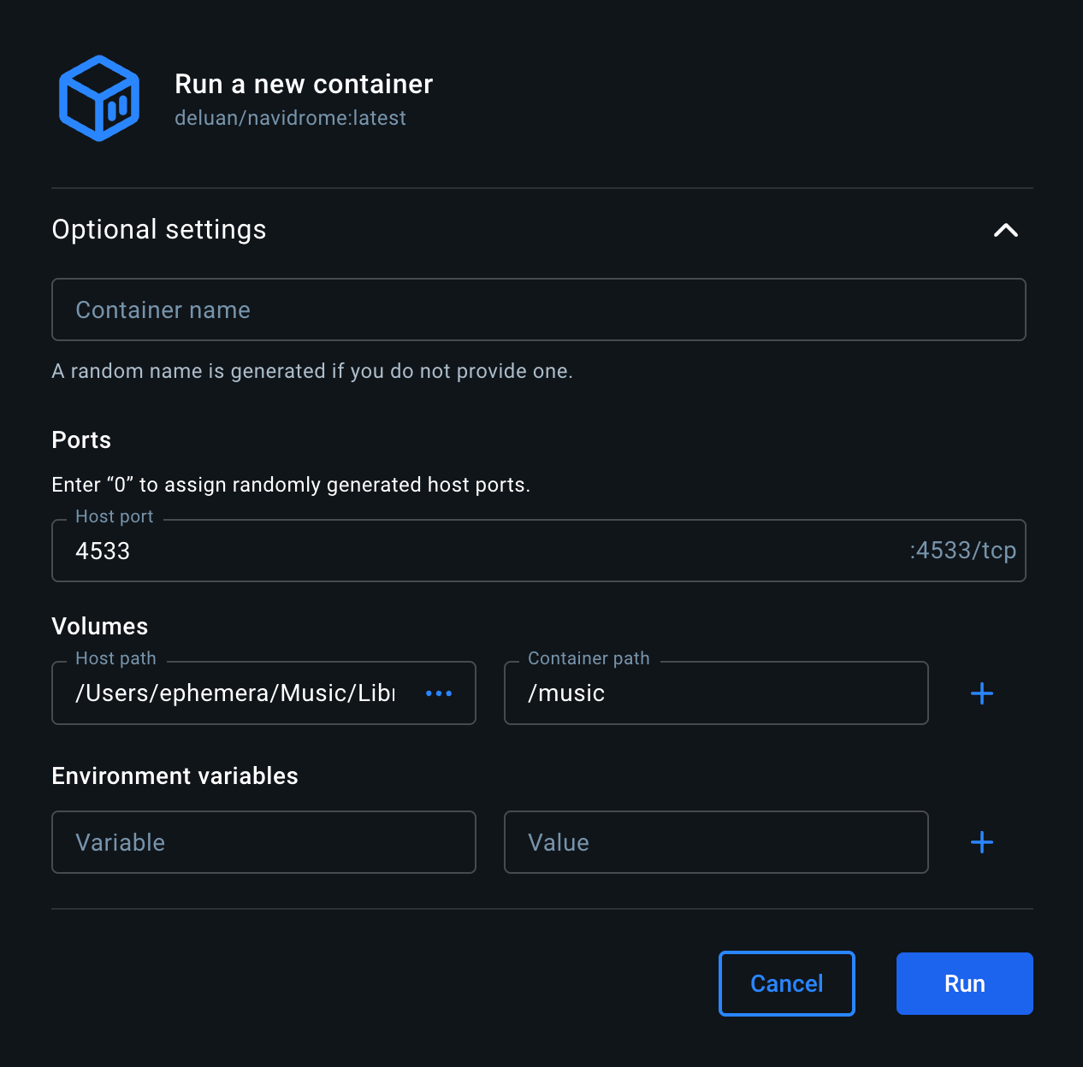
Task: Cancel the new container dialog
Action: (786, 983)
